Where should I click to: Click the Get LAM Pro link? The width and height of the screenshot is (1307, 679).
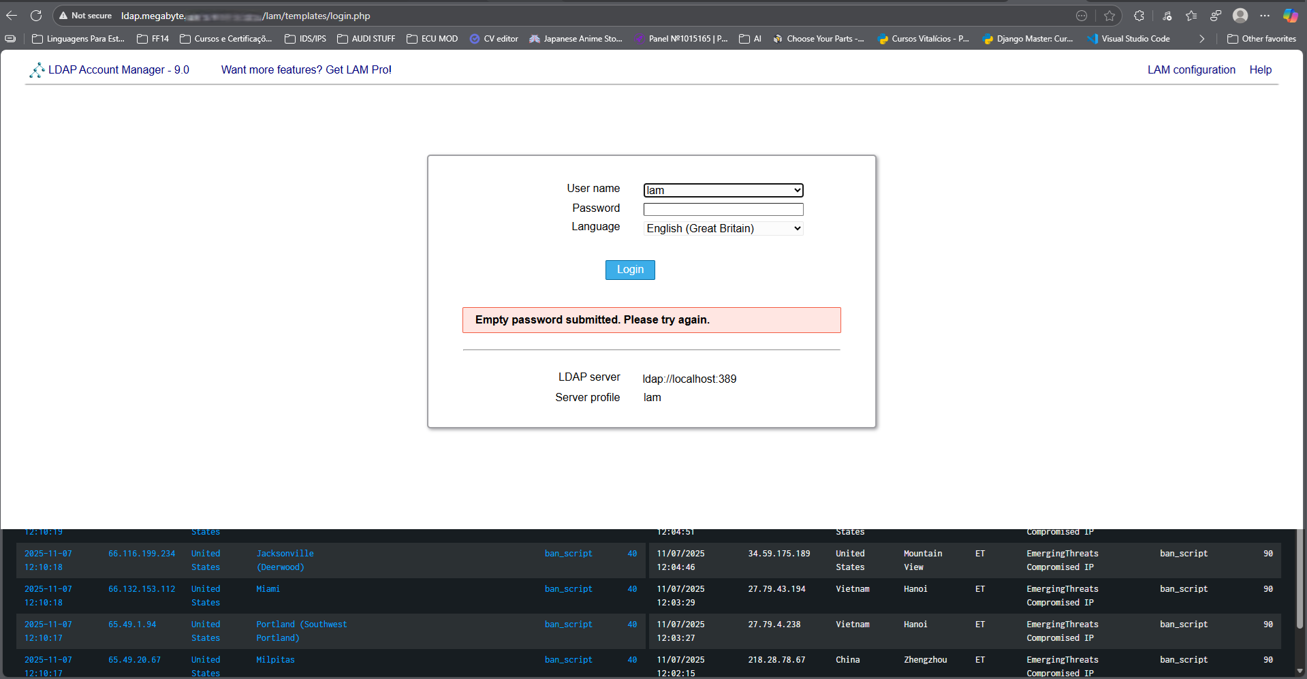[x=306, y=69]
